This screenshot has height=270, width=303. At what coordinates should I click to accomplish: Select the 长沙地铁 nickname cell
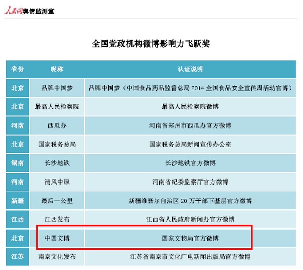pyautogui.click(x=57, y=163)
